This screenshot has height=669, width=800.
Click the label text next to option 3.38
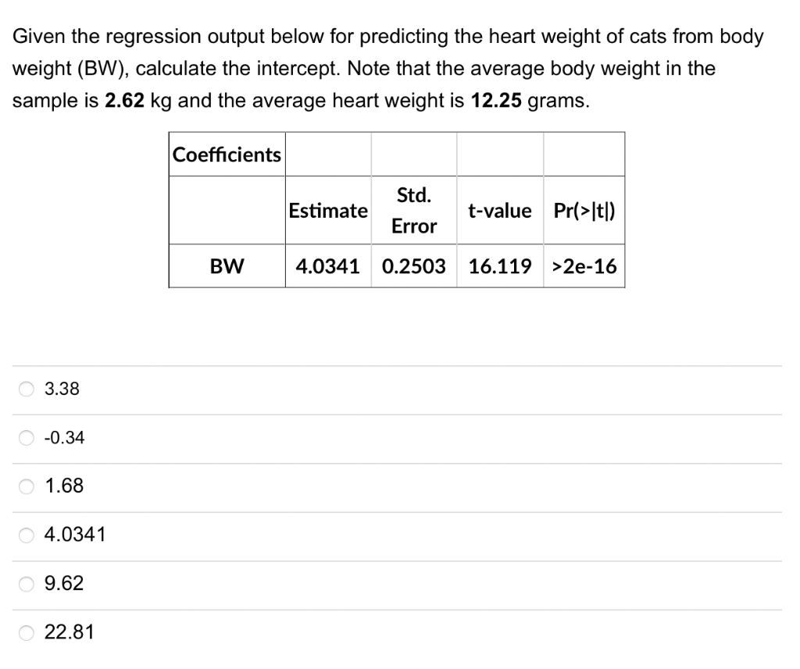coord(61,389)
